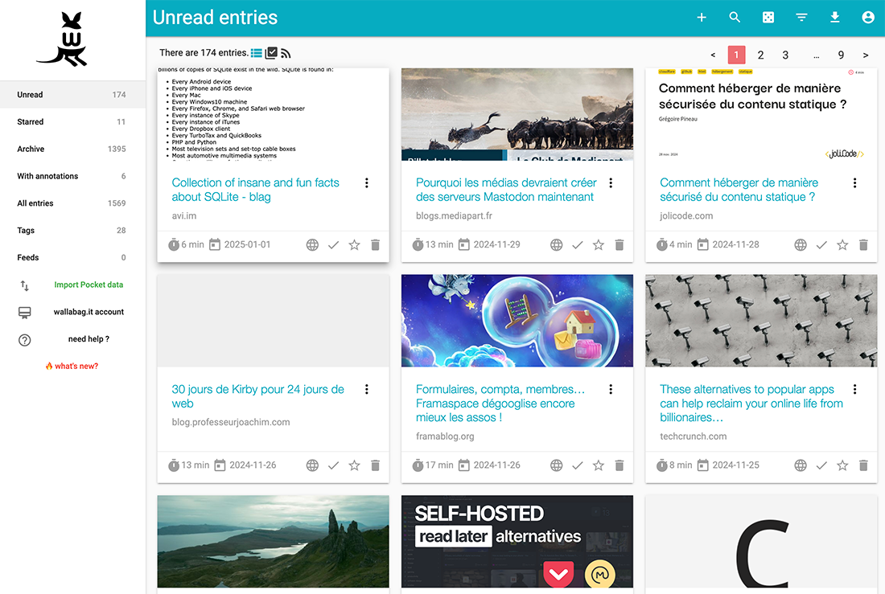
Task: Open the RSS feed icon next to entries count
Action: (286, 52)
